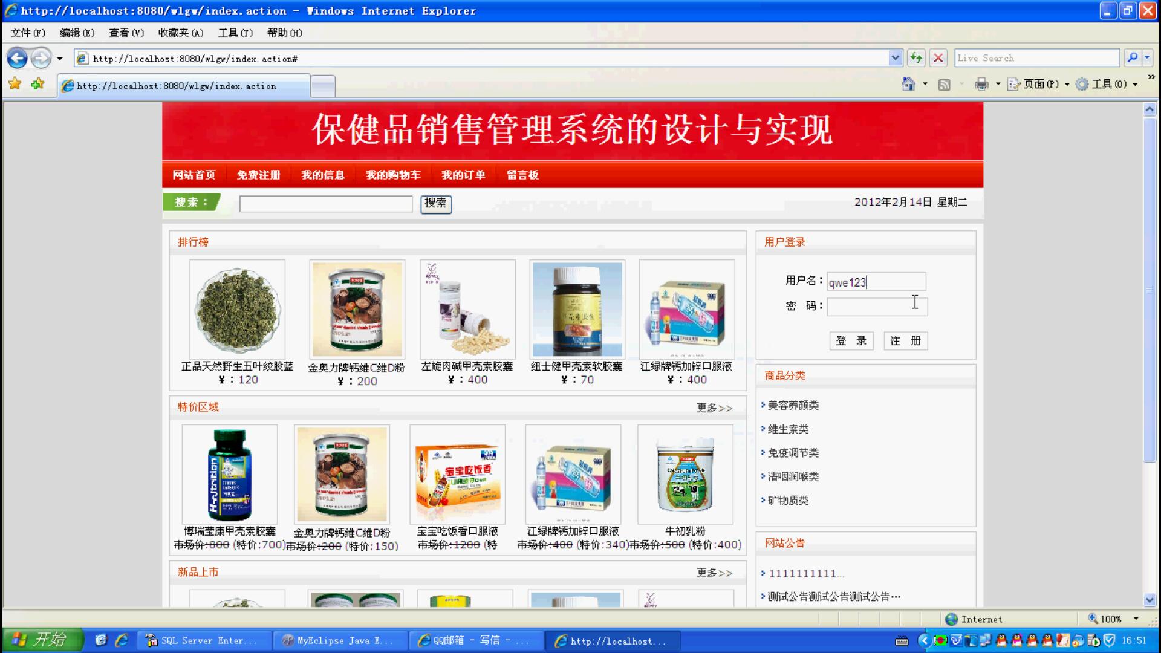Click inside the Live Search box
The image size is (1161, 653).
pos(1037,58)
